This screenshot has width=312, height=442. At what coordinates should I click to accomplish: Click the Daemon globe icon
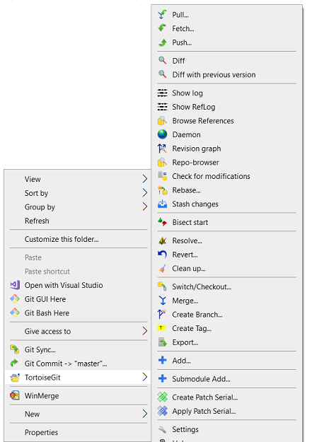click(162, 134)
